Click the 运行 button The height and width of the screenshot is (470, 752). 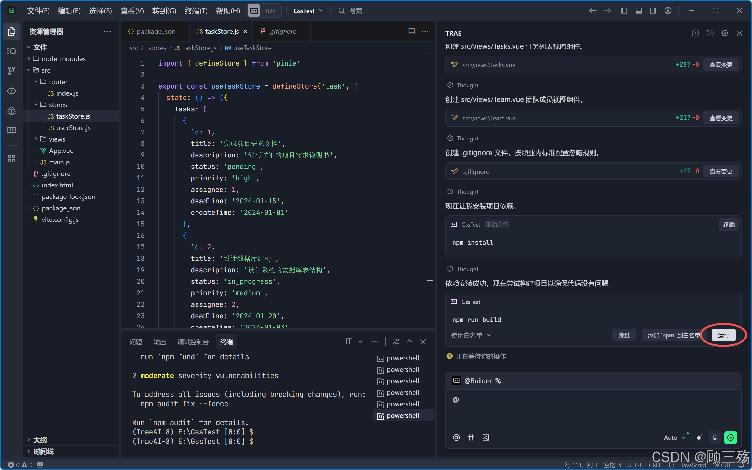(724, 335)
